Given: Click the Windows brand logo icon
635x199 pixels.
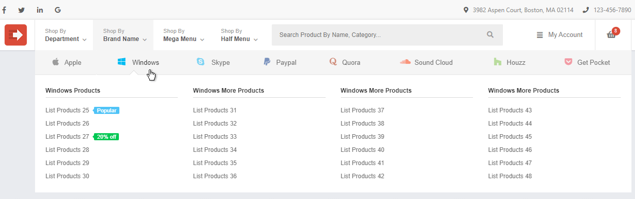Looking at the screenshot, I should click(121, 62).
